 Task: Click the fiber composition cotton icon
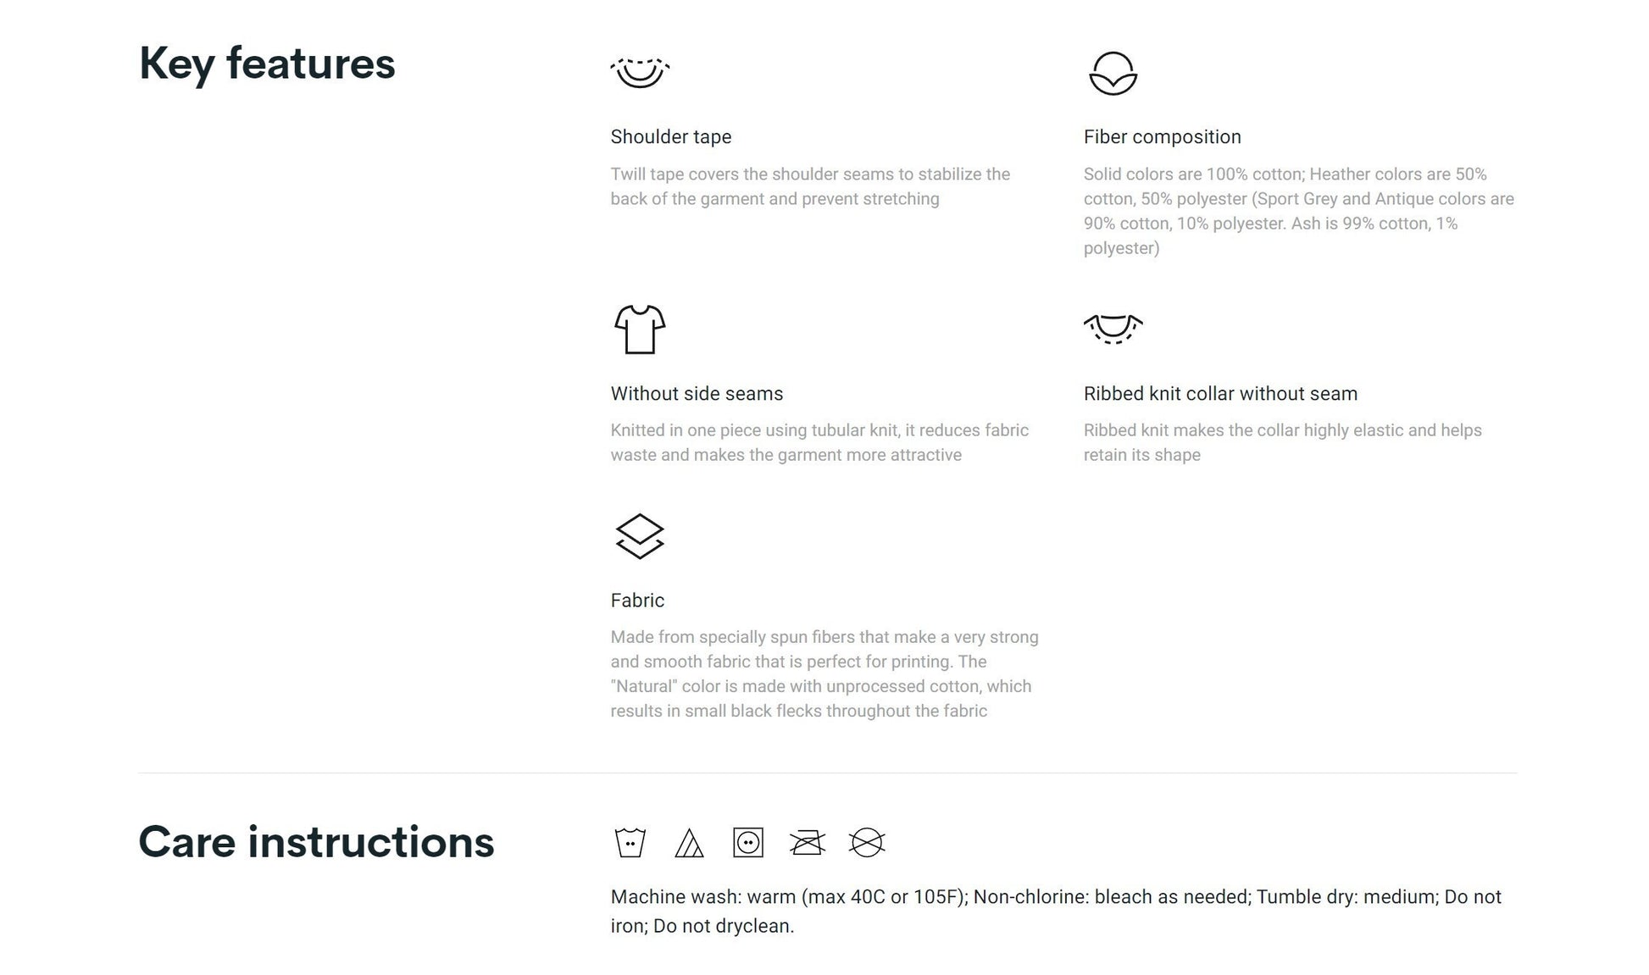(1113, 74)
